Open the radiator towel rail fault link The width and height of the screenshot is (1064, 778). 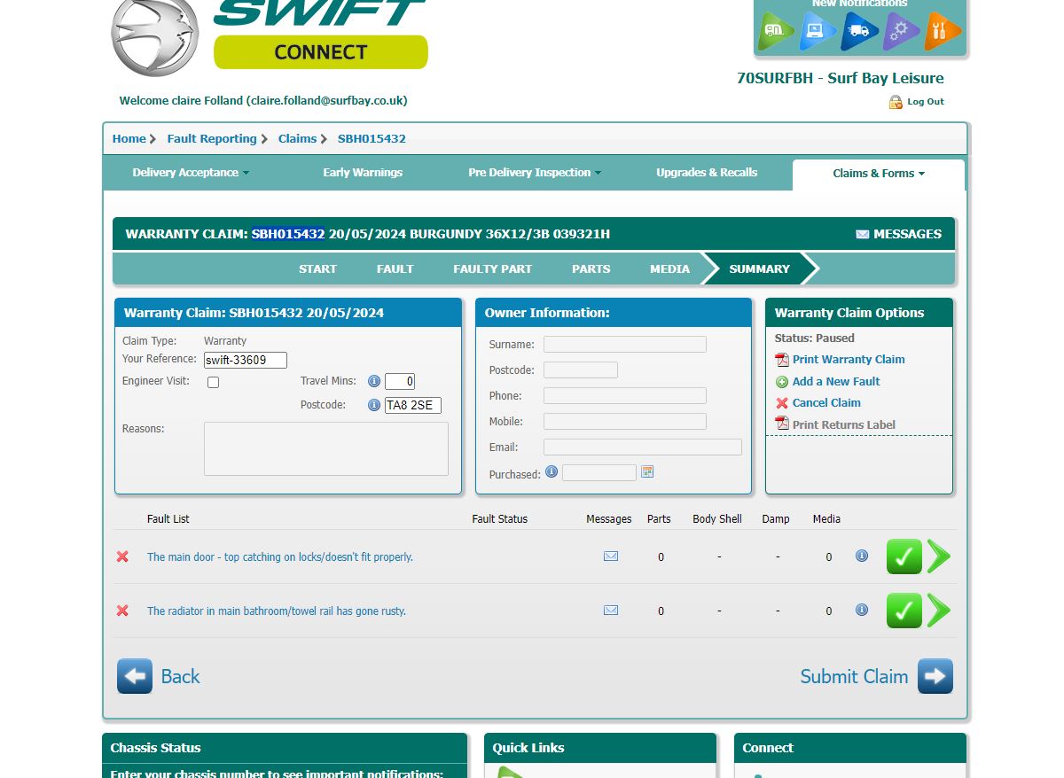click(x=277, y=611)
